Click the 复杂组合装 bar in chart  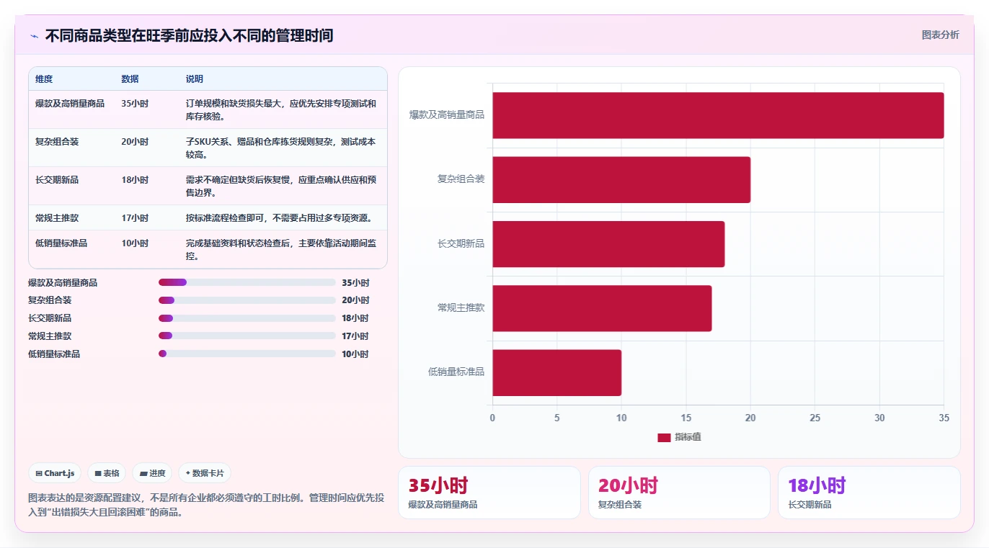click(x=621, y=179)
